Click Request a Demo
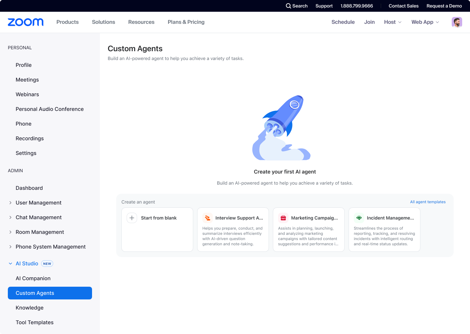The height and width of the screenshot is (334, 470). click(444, 6)
